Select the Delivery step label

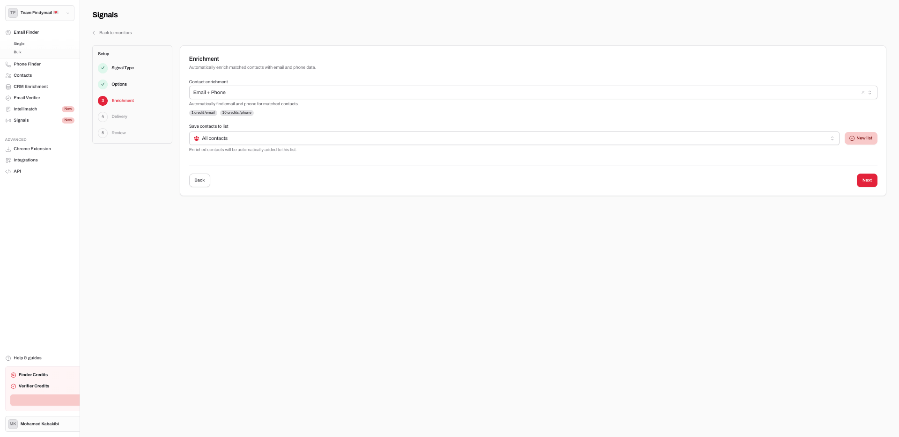point(119,117)
